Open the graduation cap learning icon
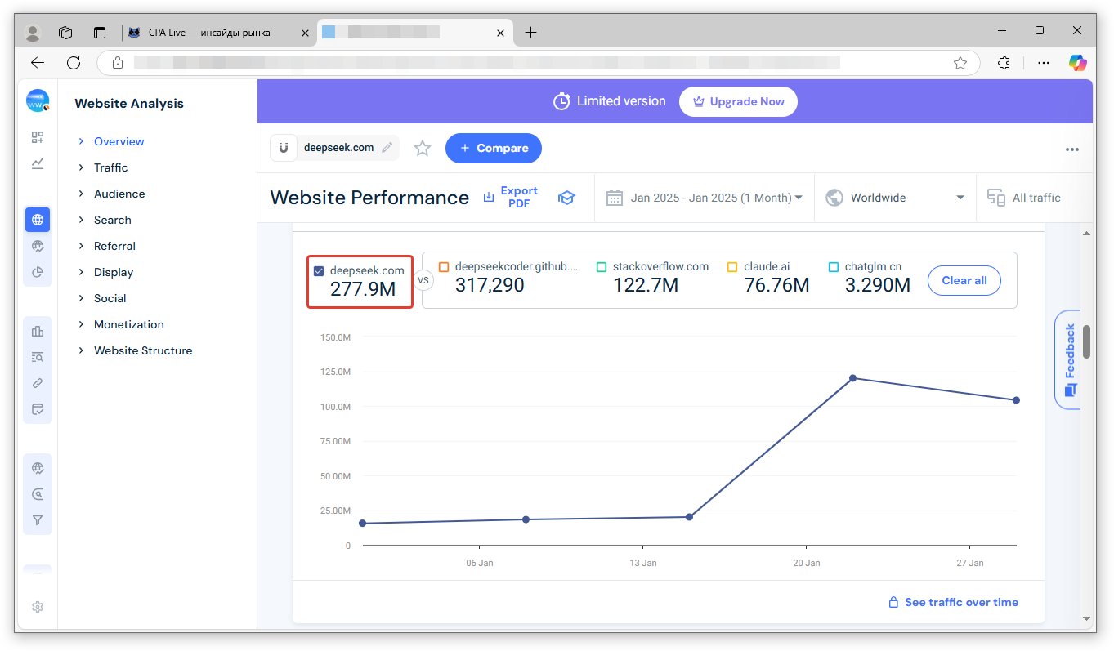1114x651 pixels. point(566,198)
